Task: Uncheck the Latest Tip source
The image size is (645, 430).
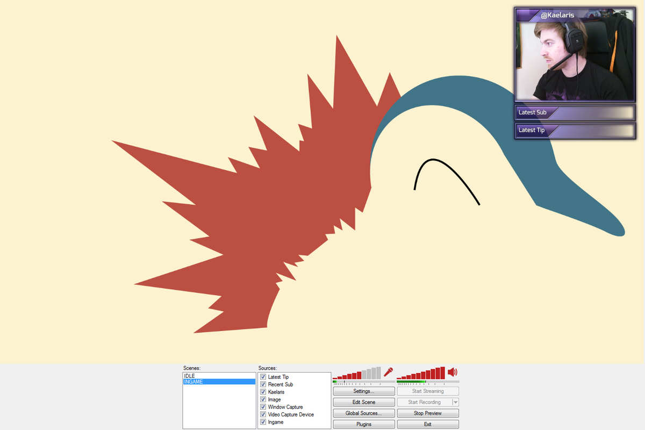Action: coord(263,377)
